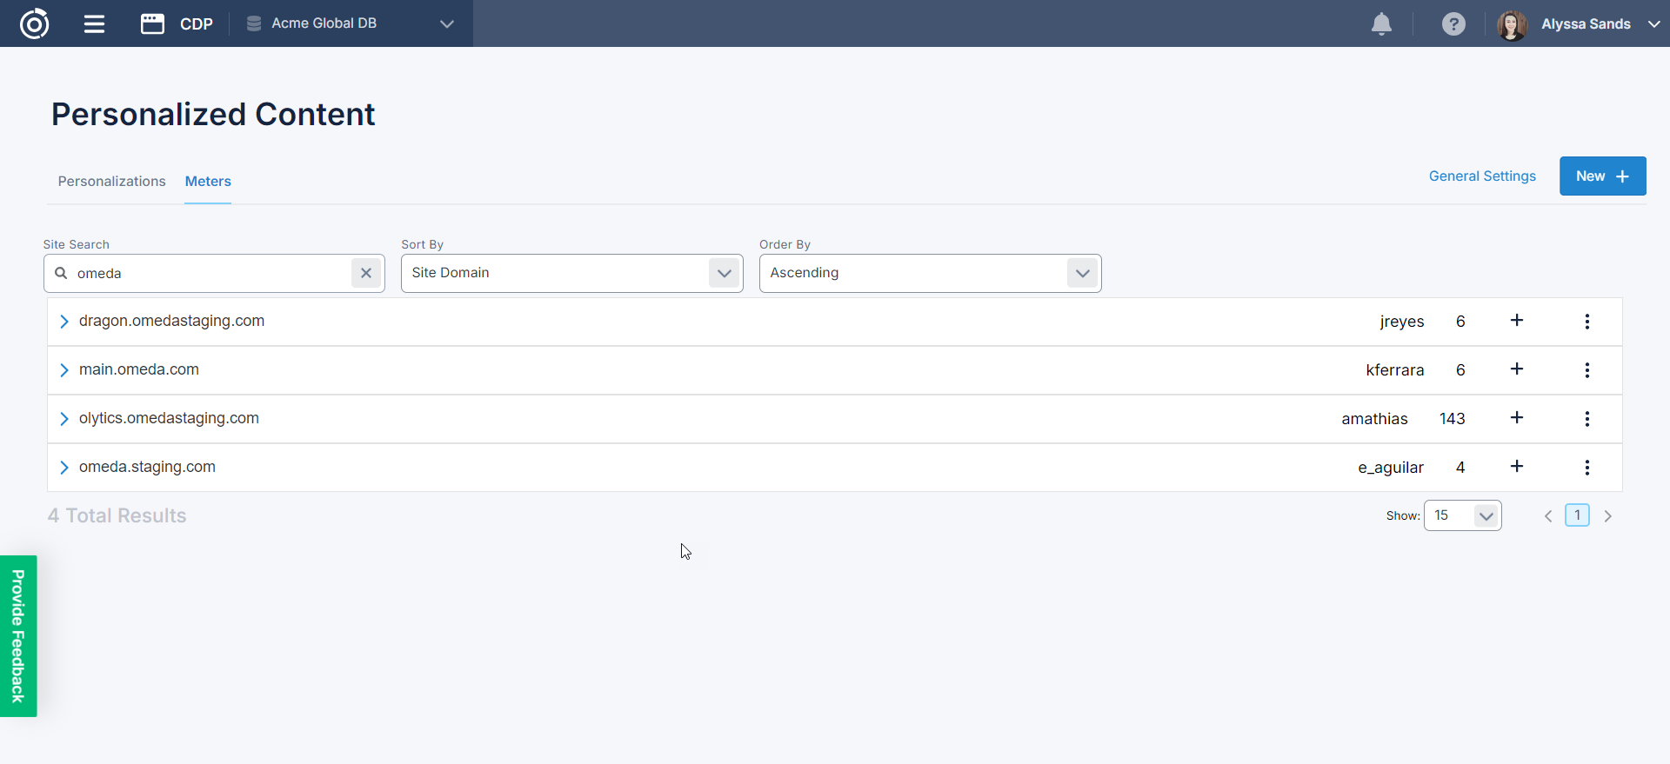Image resolution: width=1670 pixels, height=764 pixels.
Task: Open General Settings link
Action: (x=1482, y=176)
